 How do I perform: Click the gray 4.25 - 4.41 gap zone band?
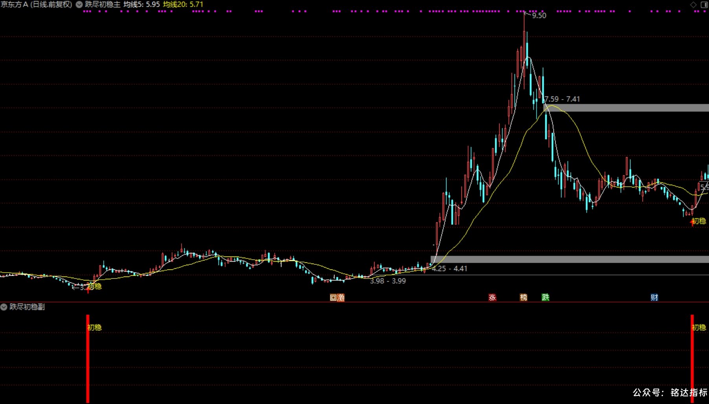pos(570,259)
